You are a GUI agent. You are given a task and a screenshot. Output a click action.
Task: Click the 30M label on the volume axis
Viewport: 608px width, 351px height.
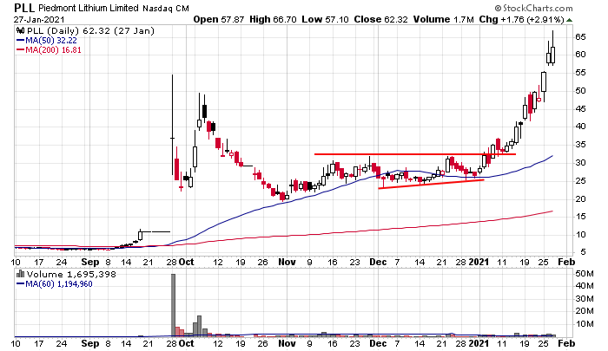(x=585, y=299)
